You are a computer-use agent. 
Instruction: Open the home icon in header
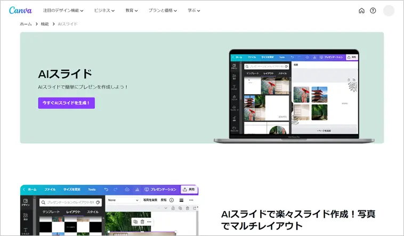(361, 11)
